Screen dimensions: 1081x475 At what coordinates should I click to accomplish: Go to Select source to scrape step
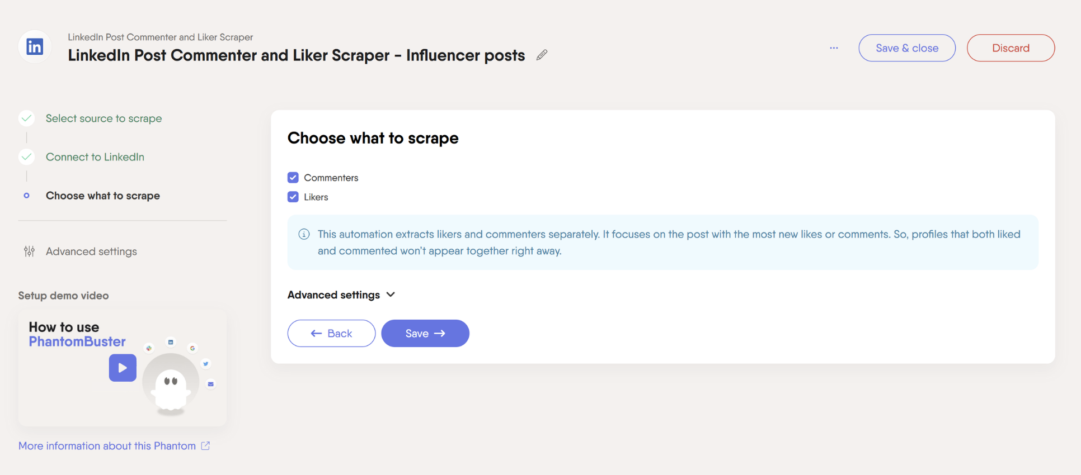(104, 118)
